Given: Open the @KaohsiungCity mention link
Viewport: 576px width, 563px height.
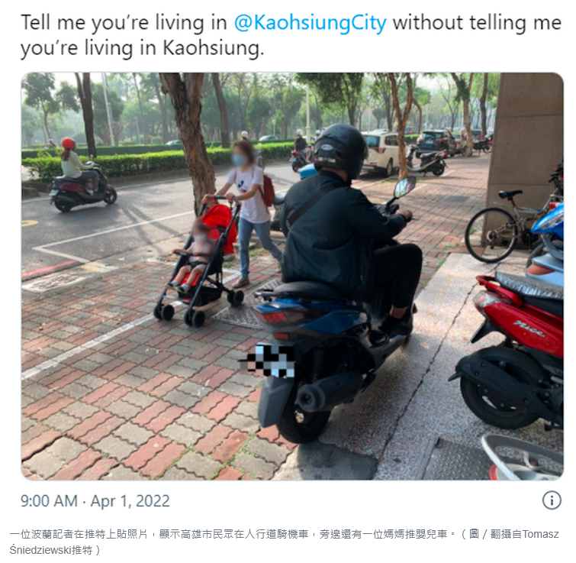Looking at the screenshot, I should point(311,23).
